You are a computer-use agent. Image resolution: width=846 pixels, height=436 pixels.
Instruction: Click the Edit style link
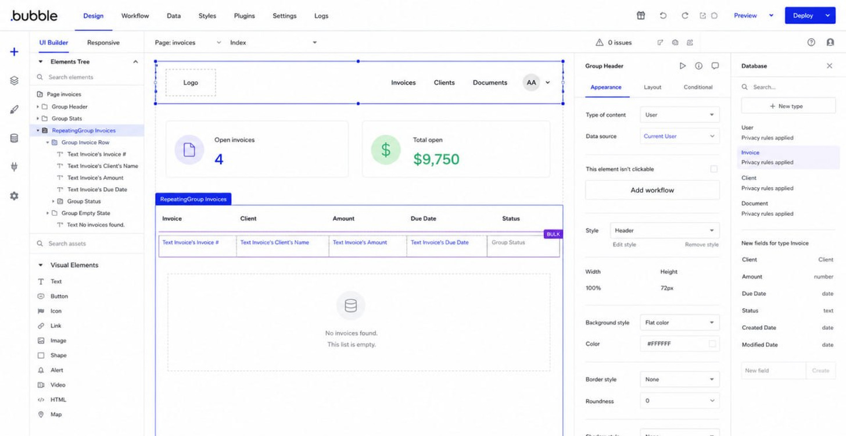[x=624, y=245]
